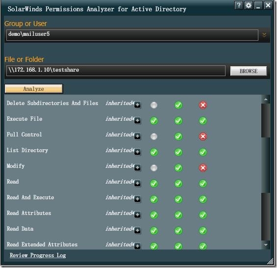
Task: Click green check in Full Control row
Action: click(x=178, y=136)
